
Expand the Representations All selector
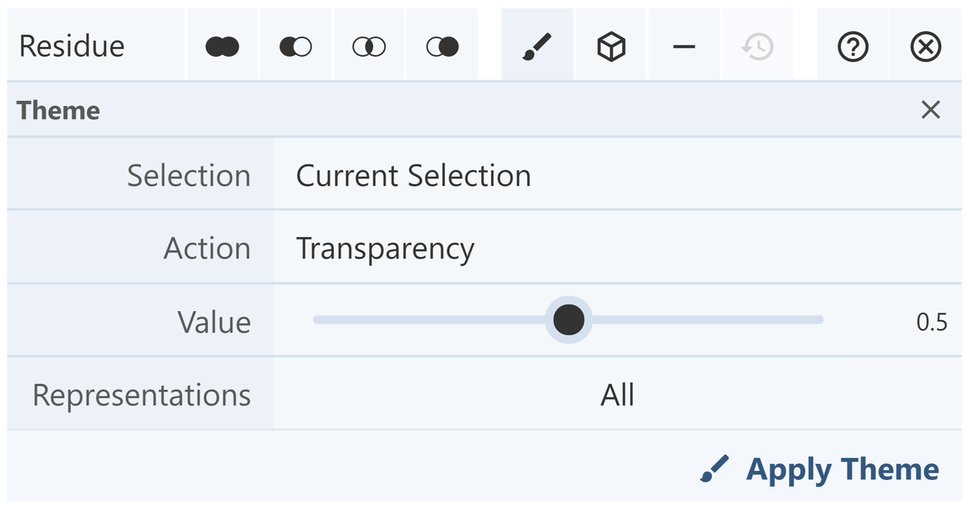(616, 395)
